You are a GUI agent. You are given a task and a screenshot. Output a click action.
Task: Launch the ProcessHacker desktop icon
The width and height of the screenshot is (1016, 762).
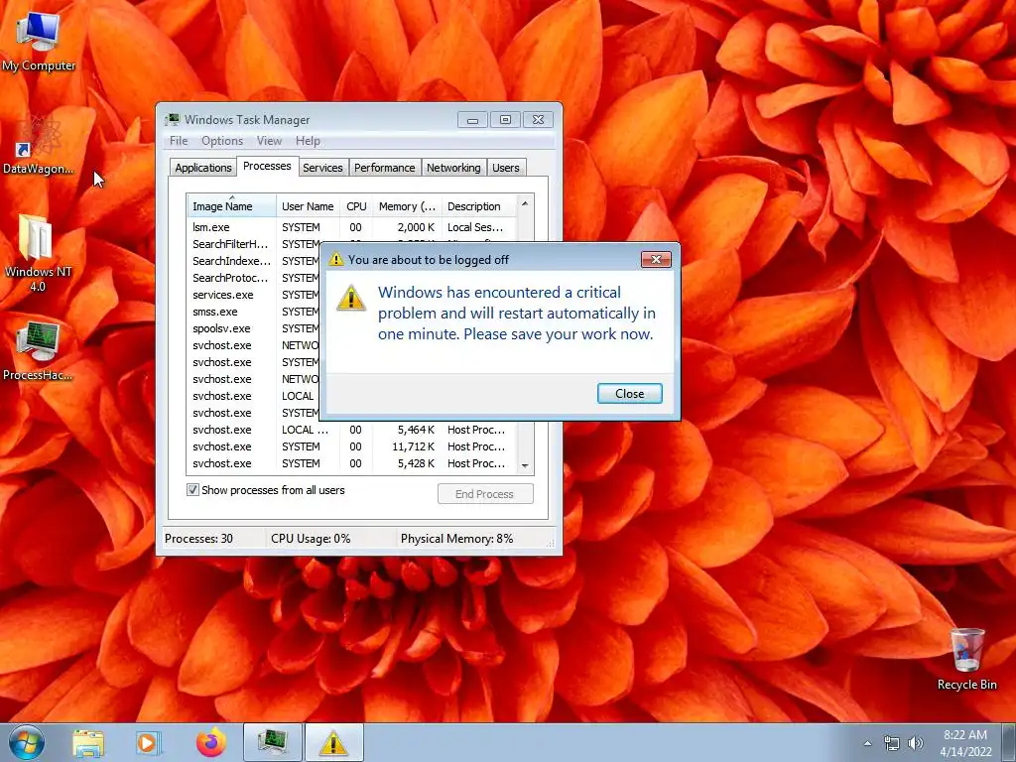[38, 351]
